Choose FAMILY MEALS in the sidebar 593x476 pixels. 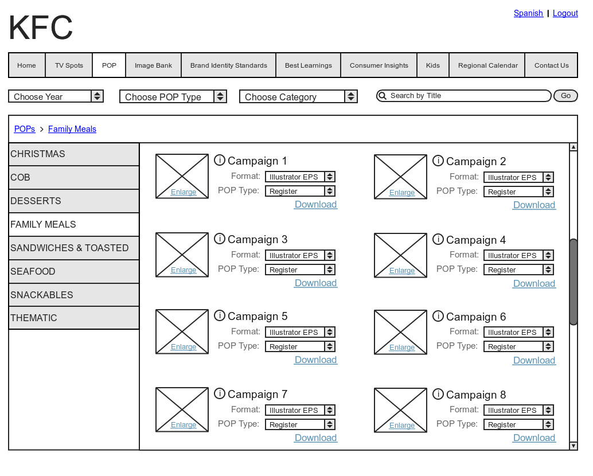[x=74, y=224]
